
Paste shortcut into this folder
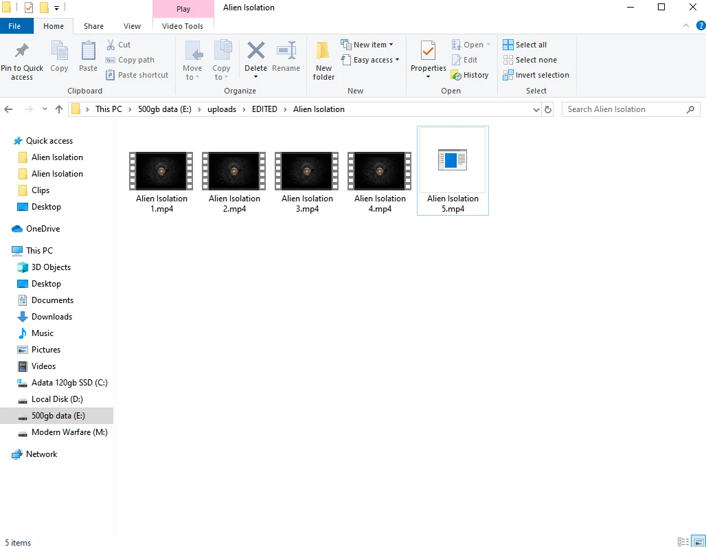point(137,75)
